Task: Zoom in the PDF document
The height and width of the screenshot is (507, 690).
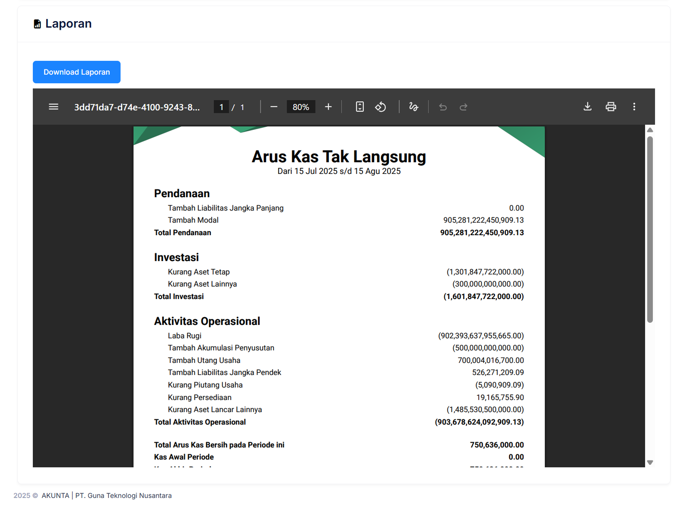Action: (x=328, y=107)
